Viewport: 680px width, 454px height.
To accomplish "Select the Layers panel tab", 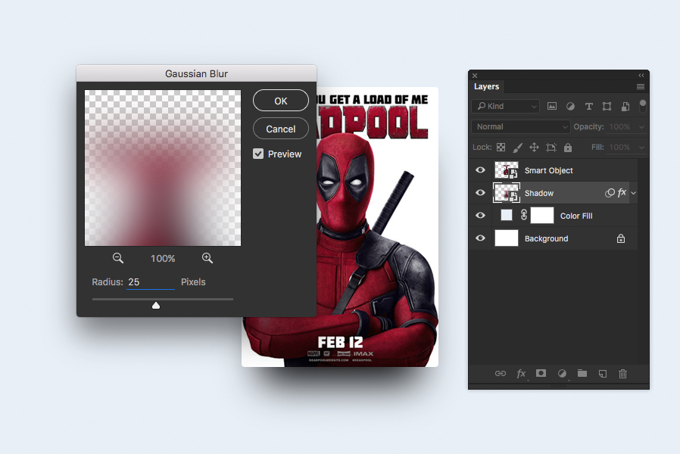I will pyautogui.click(x=486, y=86).
